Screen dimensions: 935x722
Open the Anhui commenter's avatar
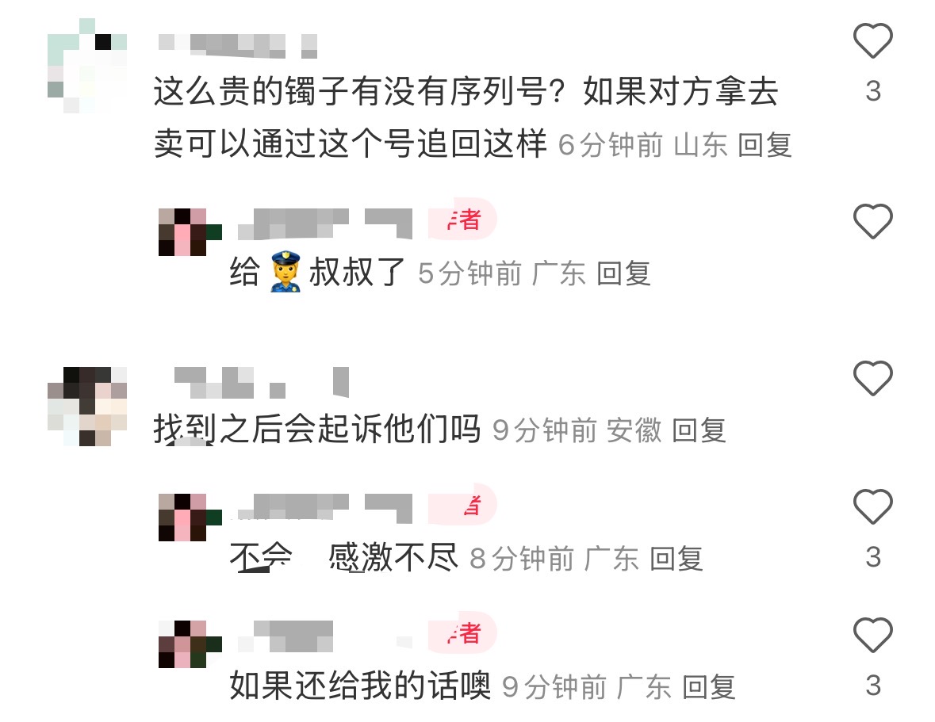[x=87, y=407]
